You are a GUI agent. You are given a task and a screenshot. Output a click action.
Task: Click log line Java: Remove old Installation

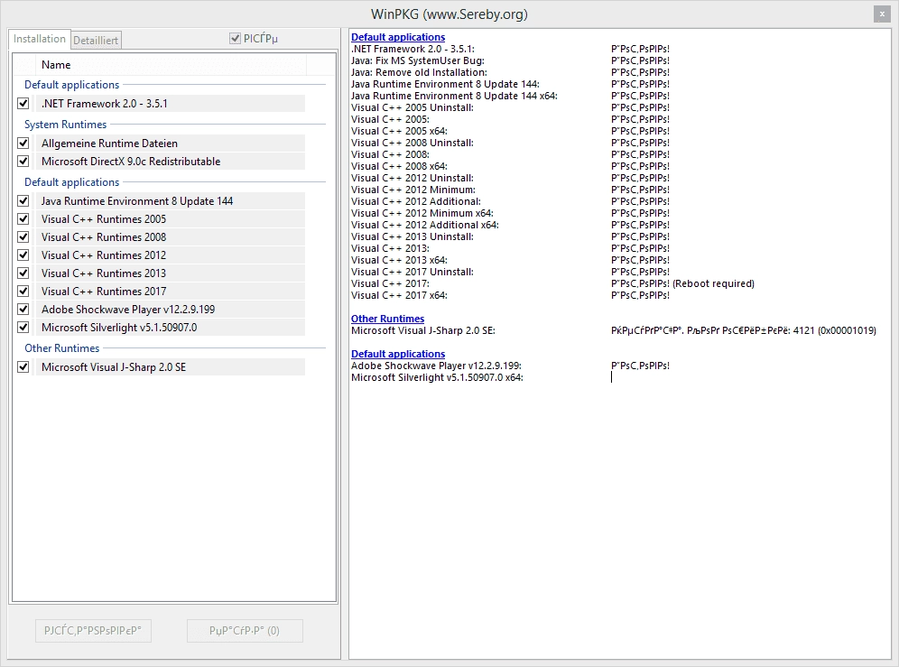click(x=419, y=72)
